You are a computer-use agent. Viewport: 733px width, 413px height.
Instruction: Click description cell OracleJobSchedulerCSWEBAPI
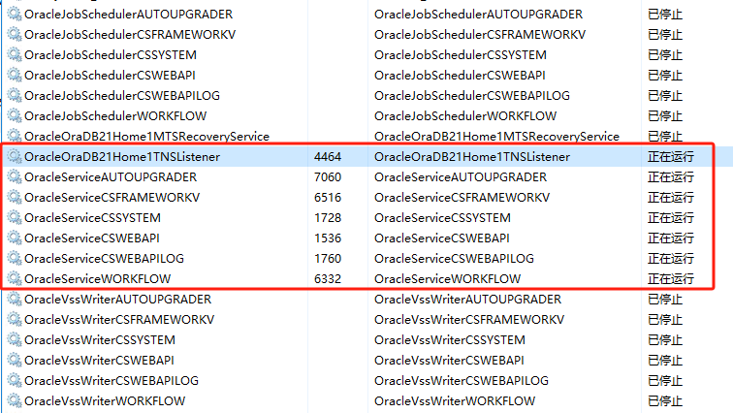click(x=460, y=76)
